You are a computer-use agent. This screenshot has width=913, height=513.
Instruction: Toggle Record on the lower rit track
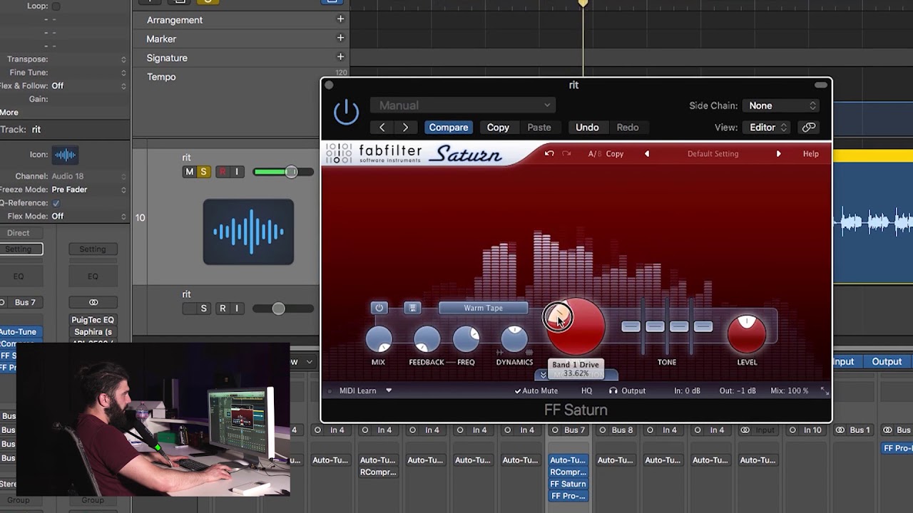(x=223, y=309)
